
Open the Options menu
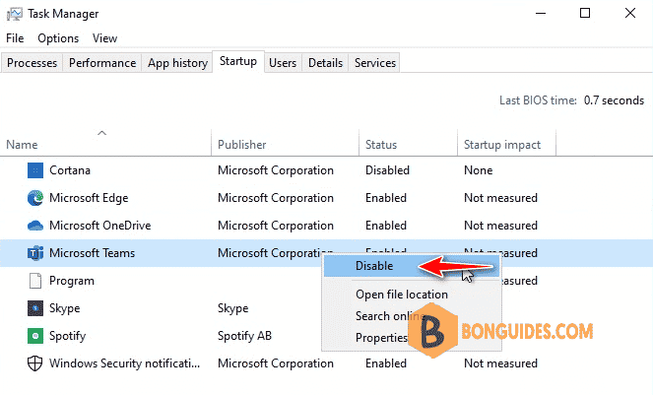(58, 38)
